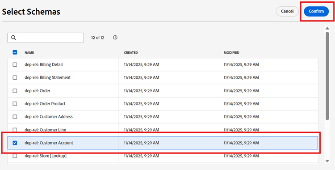The height and width of the screenshot is (170, 335).
Task: Select the dep-rel: Order name
Action: (38, 90)
